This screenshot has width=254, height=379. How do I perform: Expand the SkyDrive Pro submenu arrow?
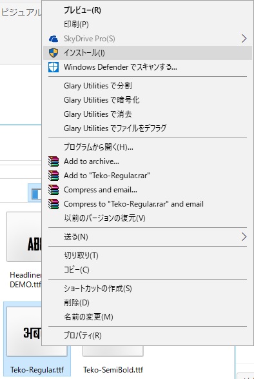(244, 39)
